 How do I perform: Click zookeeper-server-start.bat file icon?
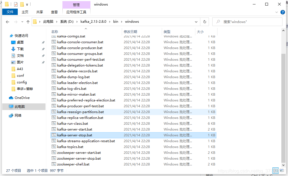point(54,152)
